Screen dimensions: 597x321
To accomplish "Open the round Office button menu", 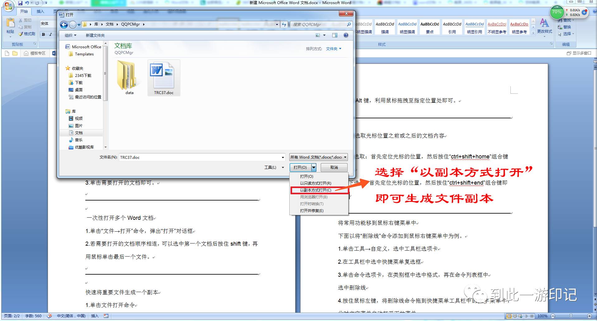I will [8, 6].
